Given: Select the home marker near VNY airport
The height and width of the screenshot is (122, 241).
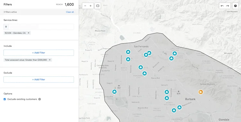Looking at the screenshot, I should (x=114, y=92).
